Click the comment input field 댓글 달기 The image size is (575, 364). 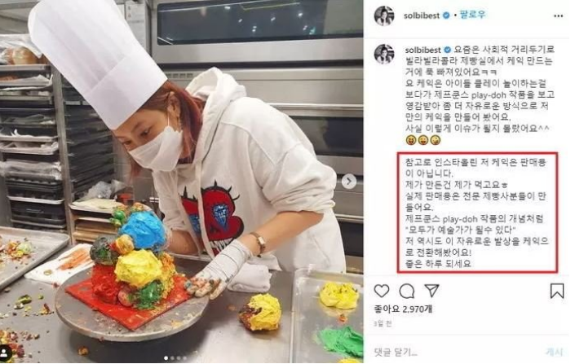455,352
